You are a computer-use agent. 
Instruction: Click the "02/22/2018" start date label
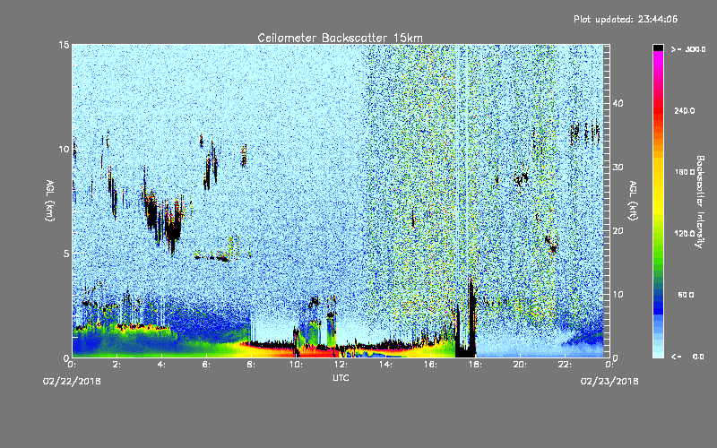point(72,382)
